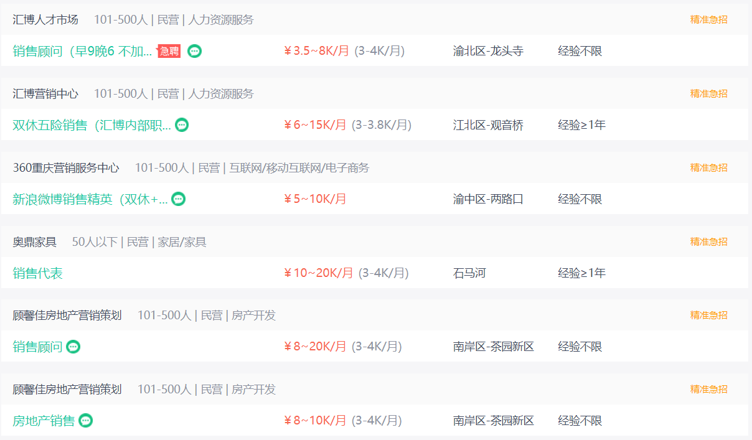752x440 pixels.
Task: Open the 销售顾问（早9晚6 不加... job title
Action: click(82, 51)
